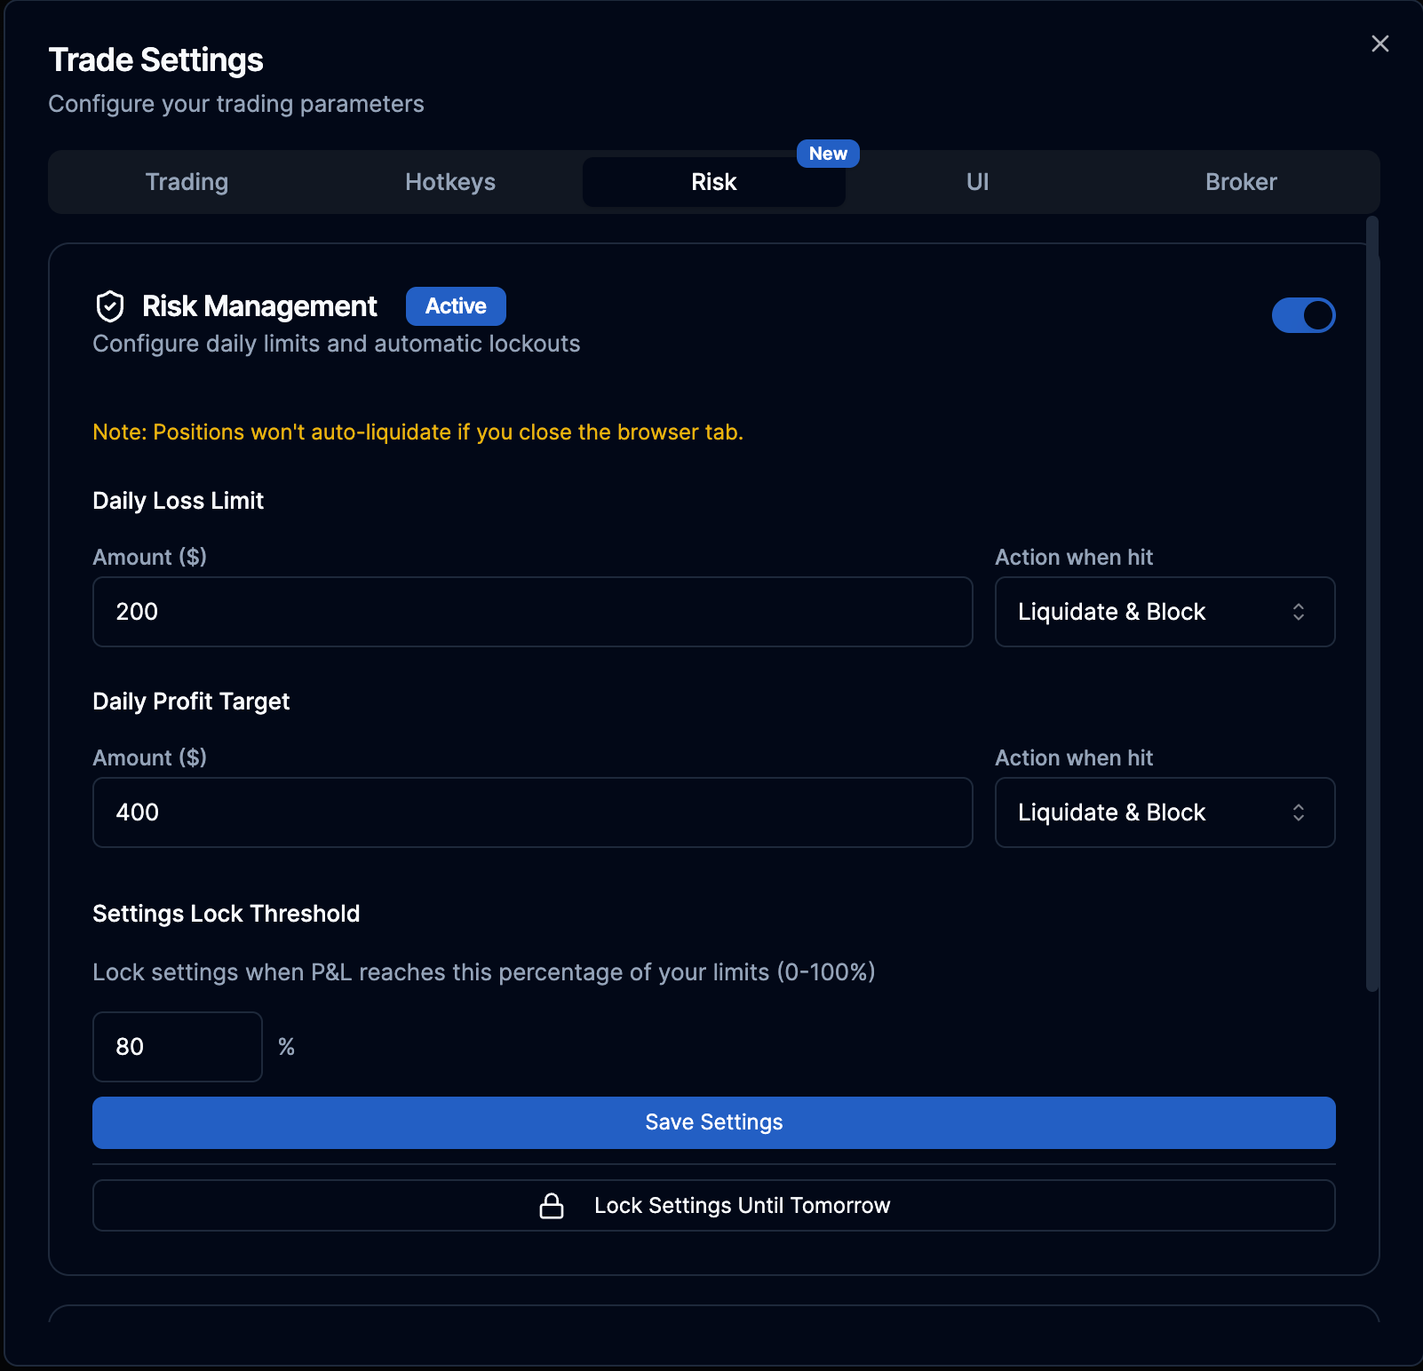Disable the Risk Management toggle switch
This screenshot has width=1423, height=1371.
(x=1303, y=315)
